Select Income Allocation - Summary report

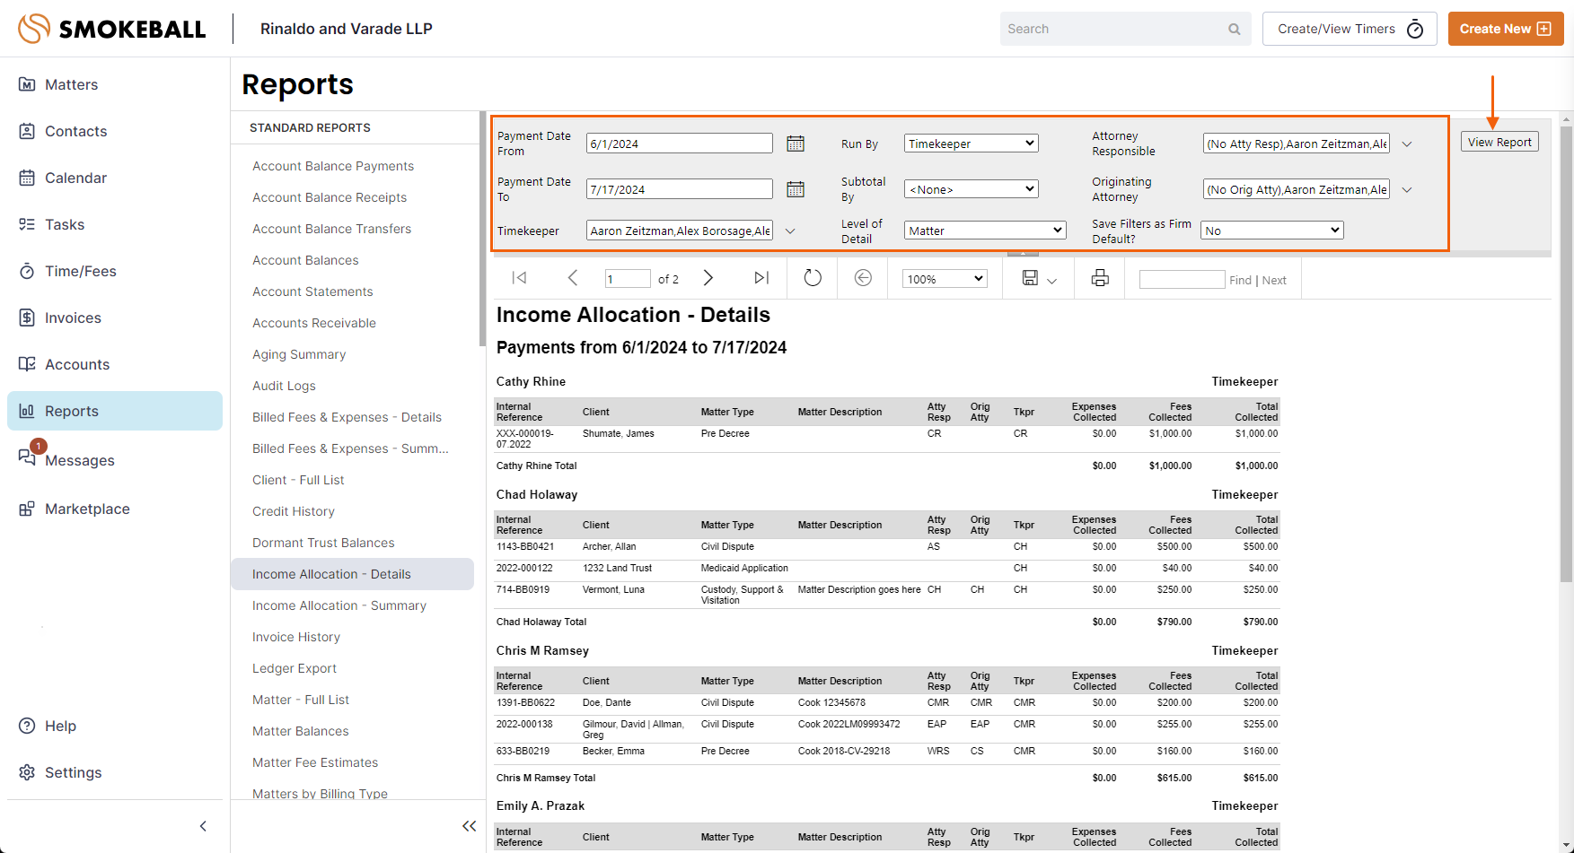[x=339, y=605]
